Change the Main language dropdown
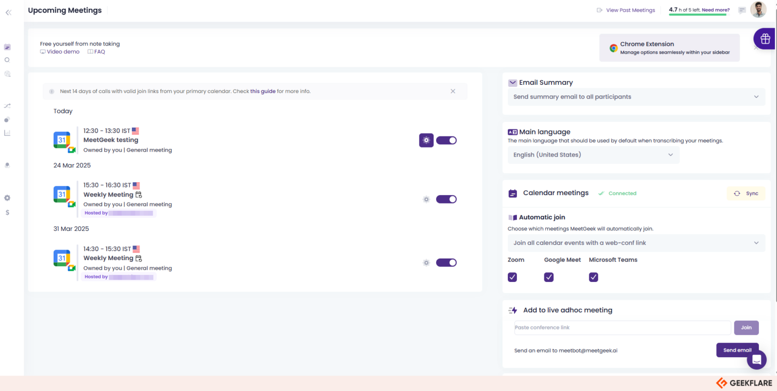 coord(593,155)
